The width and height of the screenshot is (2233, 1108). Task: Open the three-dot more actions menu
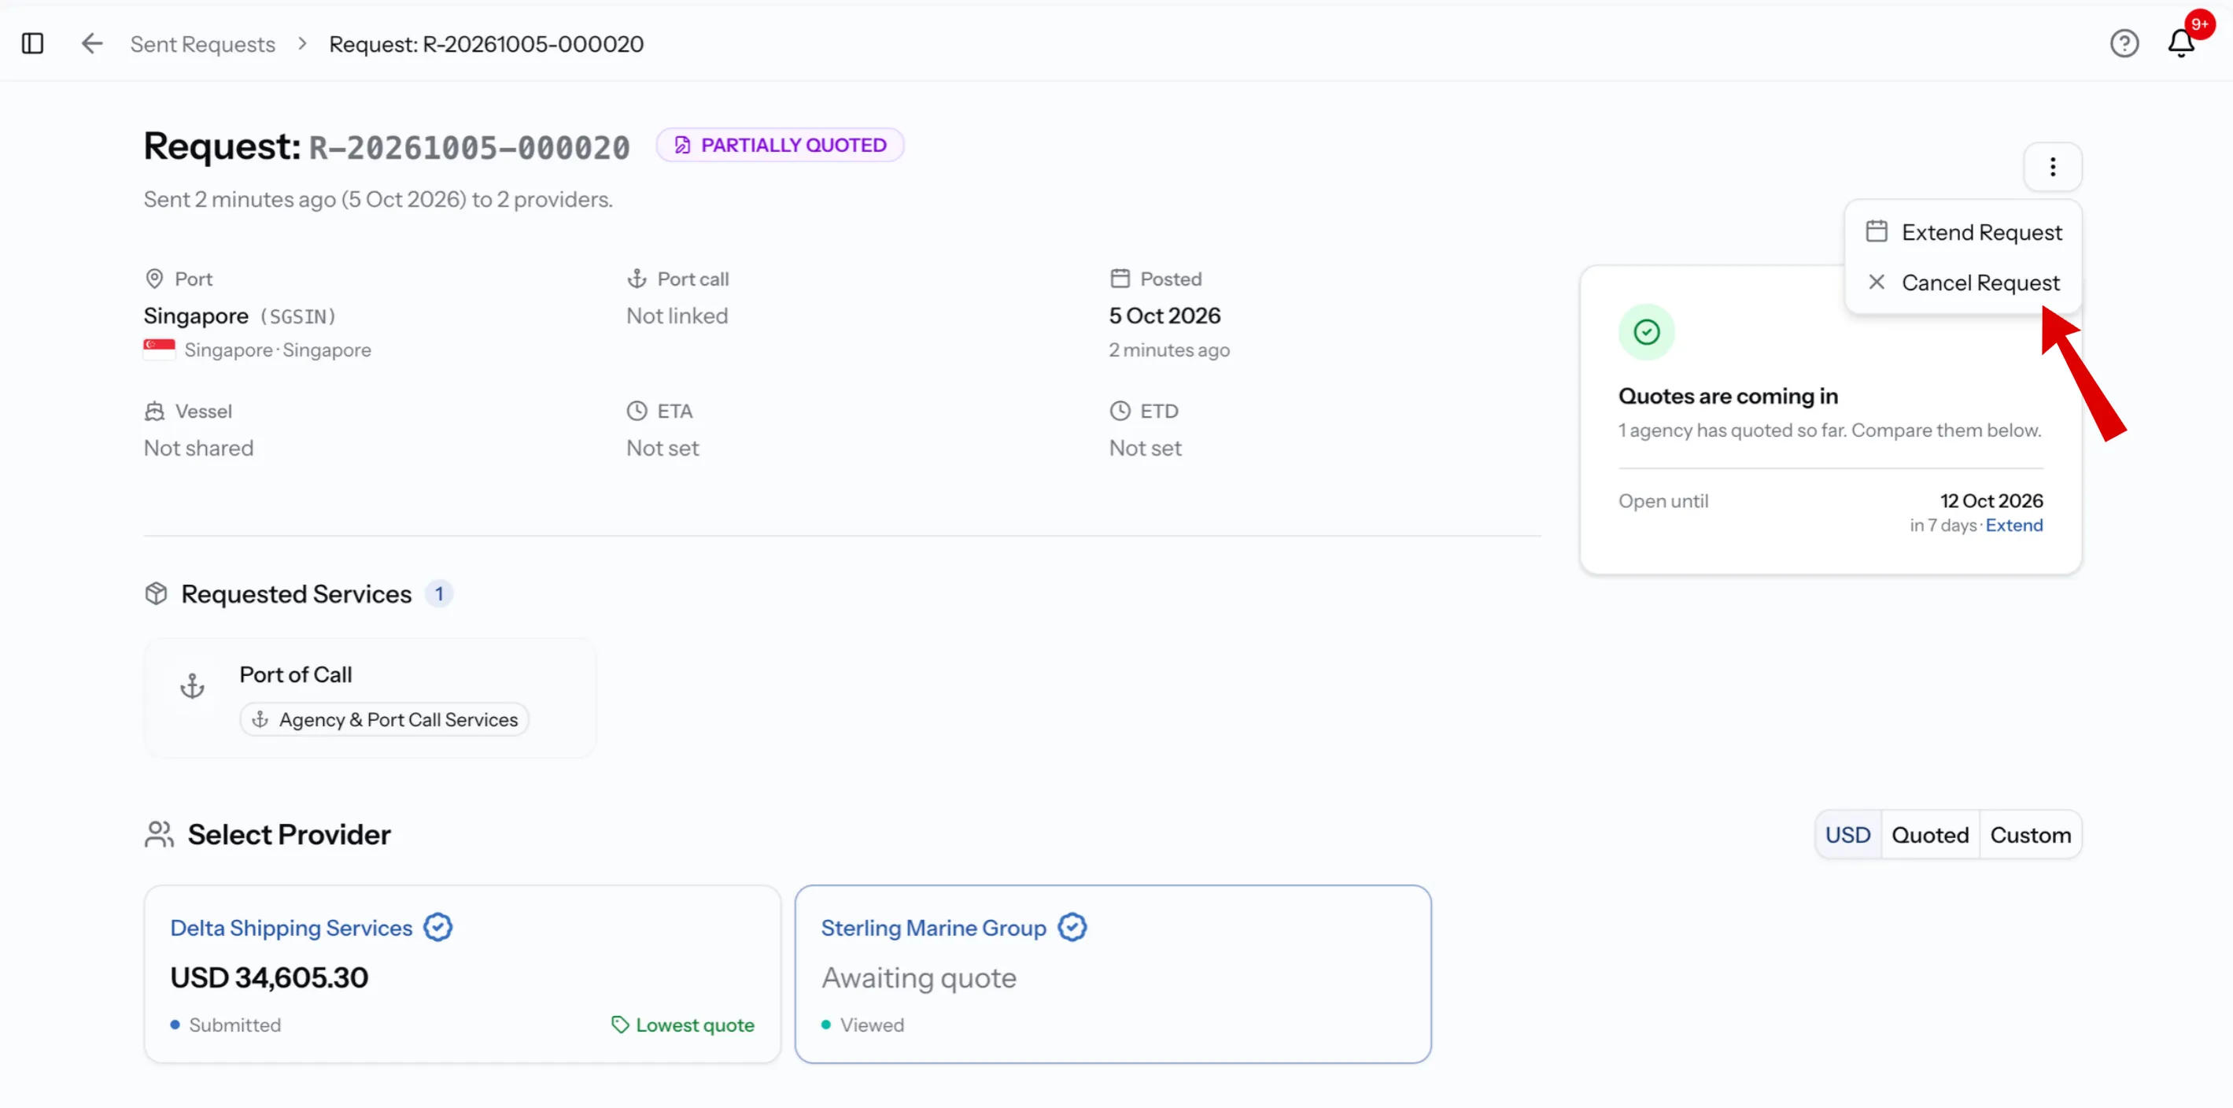tap(2052, 167)
